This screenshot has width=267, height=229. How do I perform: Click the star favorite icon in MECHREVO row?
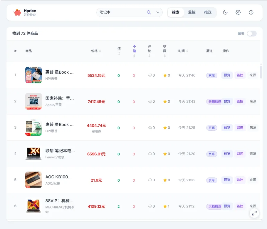point(165,206)
